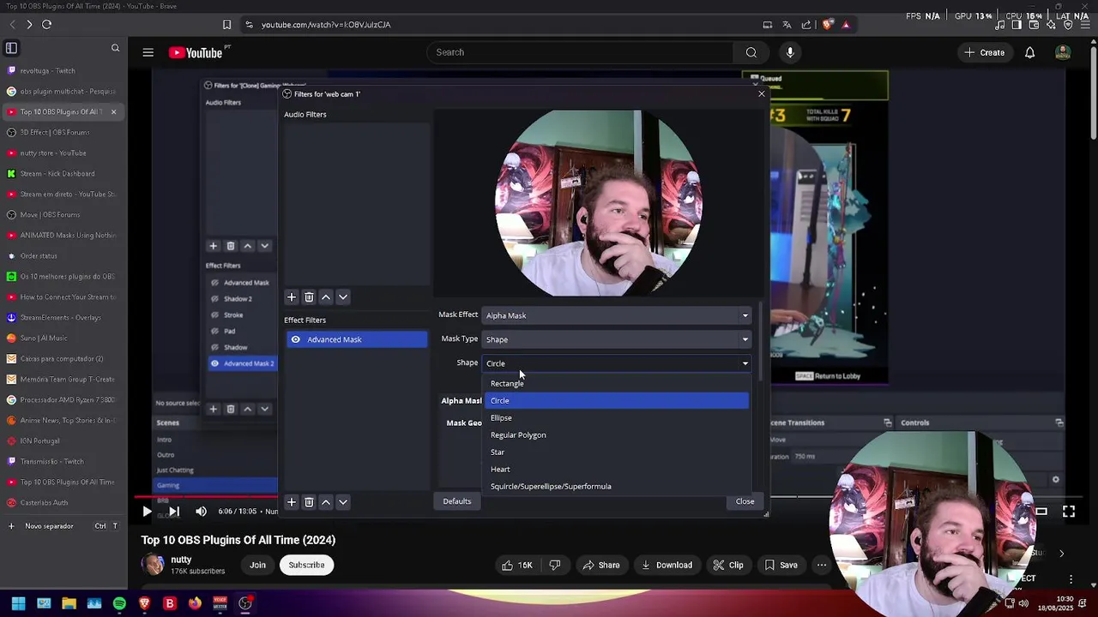Open Spotify from the Windows taskbar
The image size is (1098, 617).
point(119,603)
